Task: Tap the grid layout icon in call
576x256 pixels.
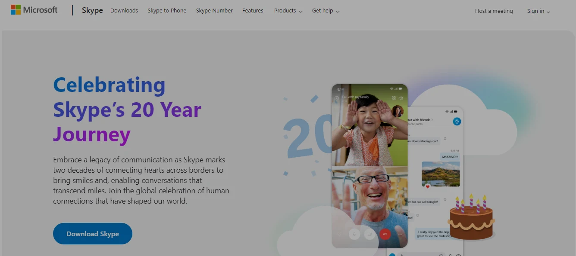Action: click(394, 98)
